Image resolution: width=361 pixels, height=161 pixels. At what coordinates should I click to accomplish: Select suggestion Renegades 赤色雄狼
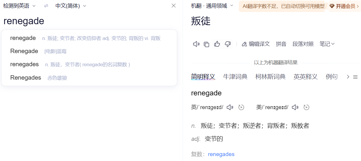(x=89, y=78)
